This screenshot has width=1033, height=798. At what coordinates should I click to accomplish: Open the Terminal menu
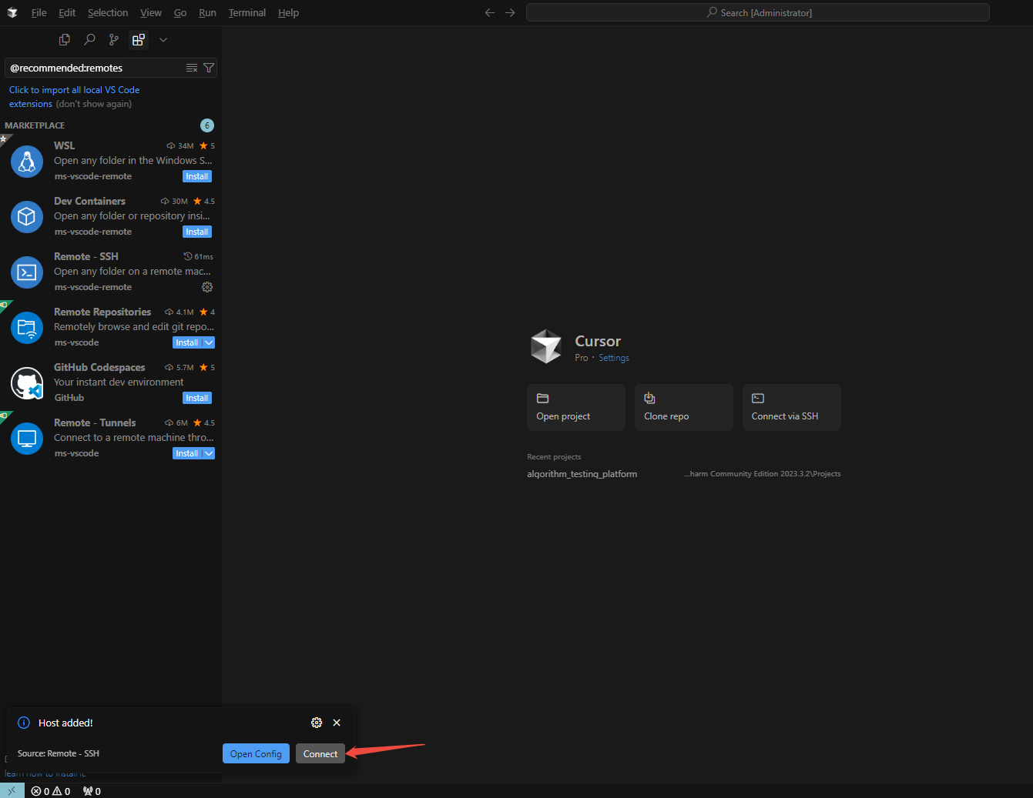(247, 13)
